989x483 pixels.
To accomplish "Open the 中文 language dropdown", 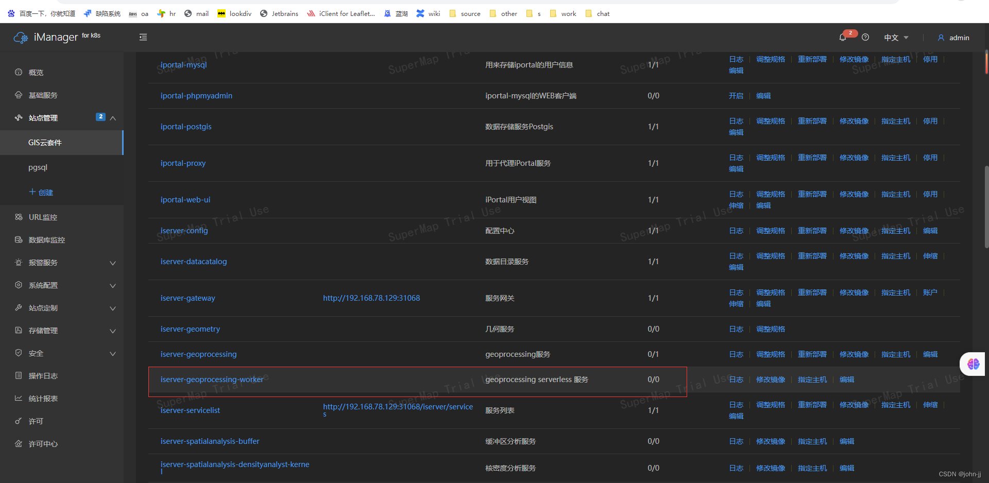I will [896, 38].
